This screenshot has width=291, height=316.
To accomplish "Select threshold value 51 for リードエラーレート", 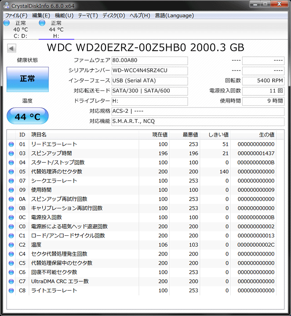I will pyautogui.click(x=226, y=144).
